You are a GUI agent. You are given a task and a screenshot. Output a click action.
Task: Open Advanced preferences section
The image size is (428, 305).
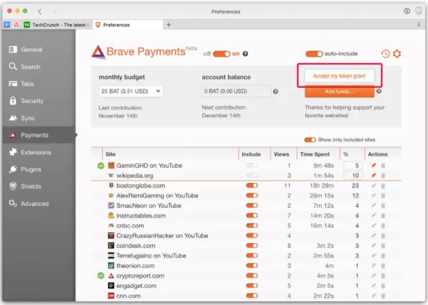(x=39, y=203)
